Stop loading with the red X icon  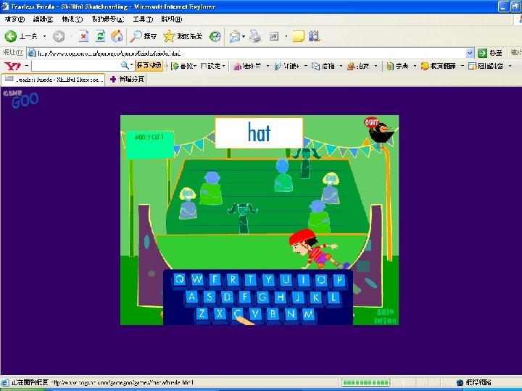(83, 36)
